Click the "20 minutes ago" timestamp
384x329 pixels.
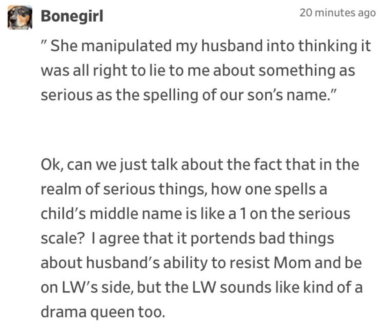(338, 13)
